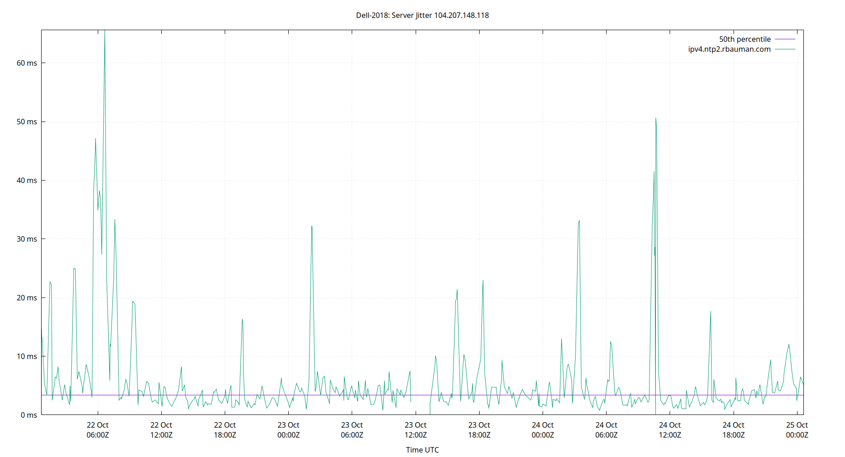Click the legend line sample beside '50th percentile'
The width and height of the screenshot is (845, 457).
(785, 39)
